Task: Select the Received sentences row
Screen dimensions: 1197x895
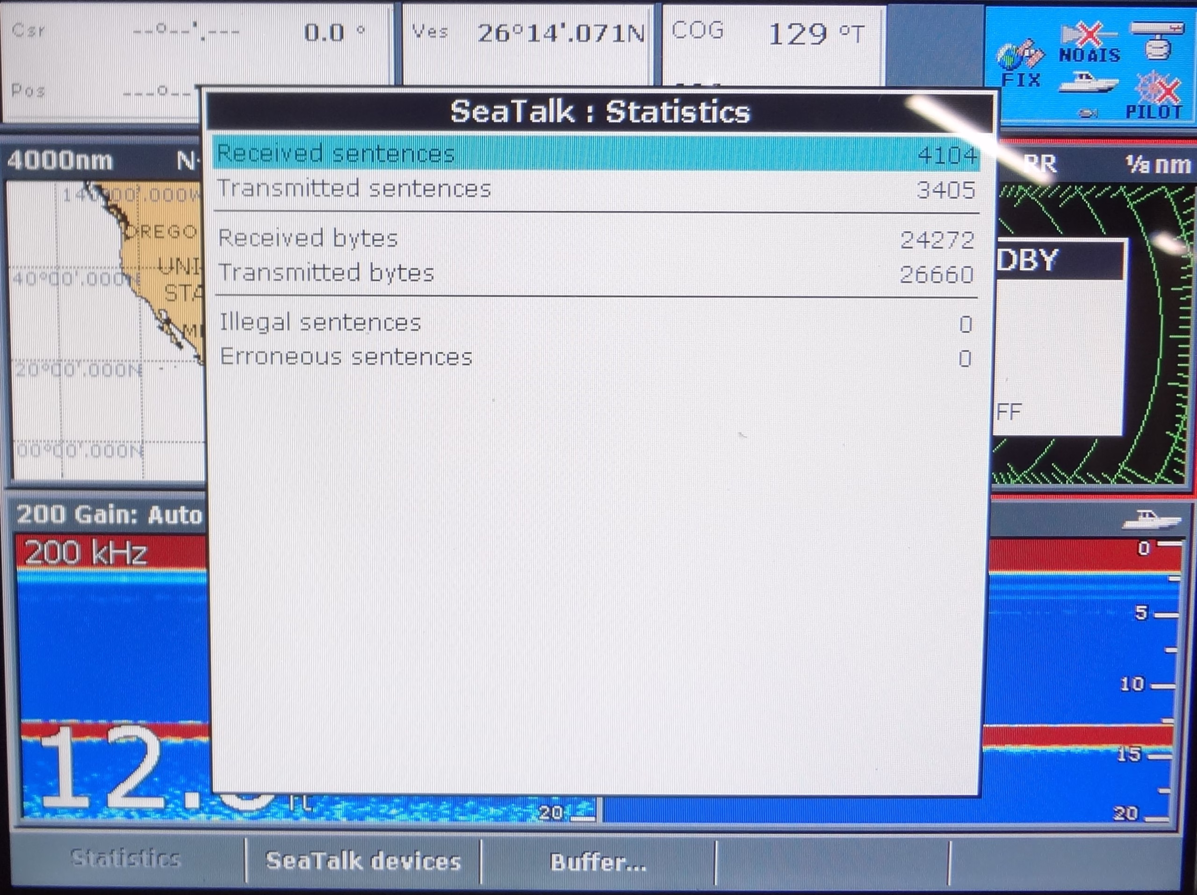Action: coord(595,154)
